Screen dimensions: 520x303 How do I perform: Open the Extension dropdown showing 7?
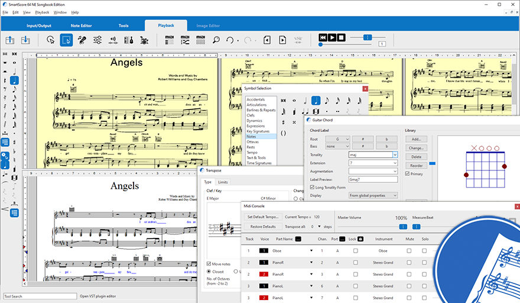click(x=373, y=163)
